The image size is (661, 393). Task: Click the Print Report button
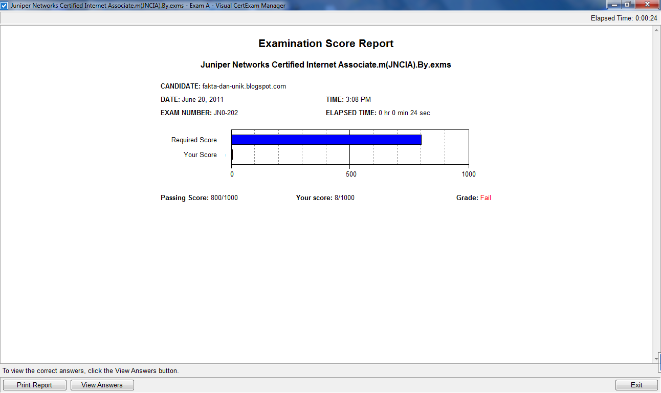coord(35,385)
